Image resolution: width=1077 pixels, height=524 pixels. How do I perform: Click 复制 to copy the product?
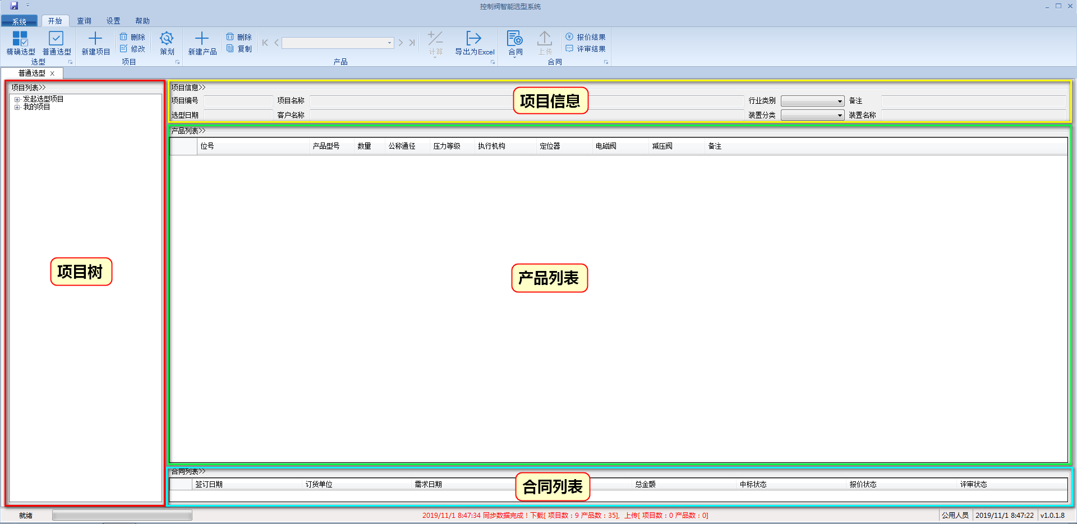239,49
